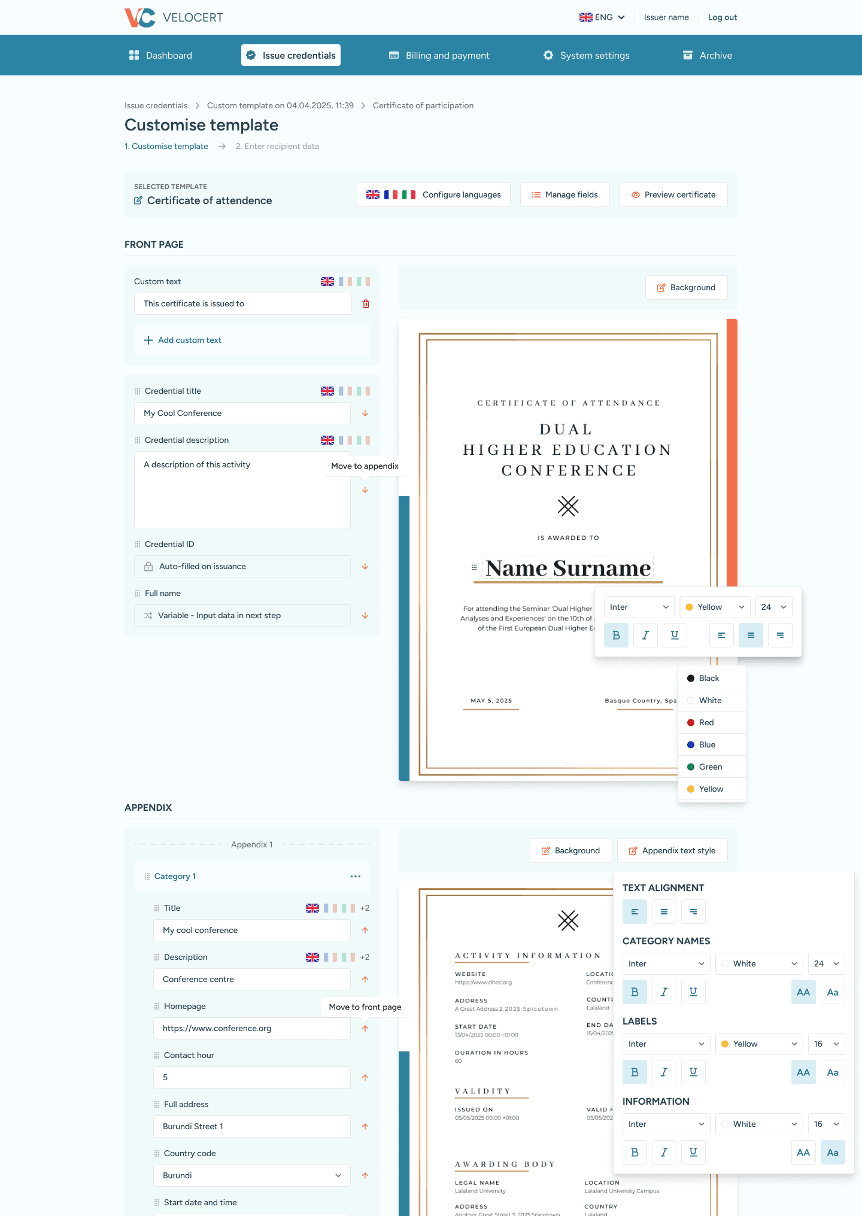Viewport: 862px width, 1216px height.
Task: Click Manage fields button
Action: (x=565, y=194)
